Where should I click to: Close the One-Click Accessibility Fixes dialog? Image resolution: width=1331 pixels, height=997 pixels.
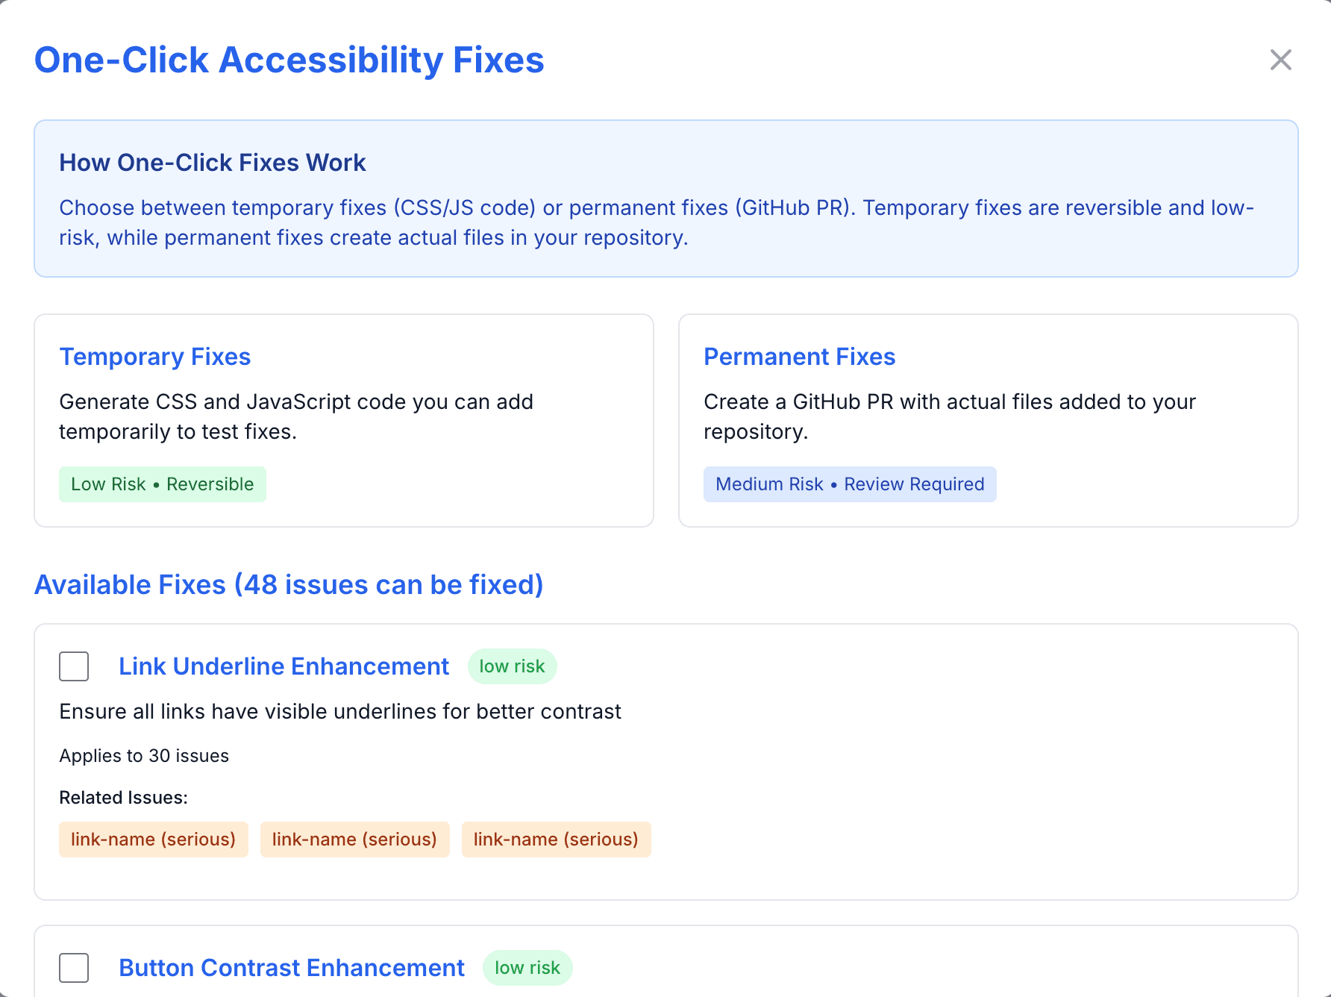pyautogui.click(x=1281, y=60)
